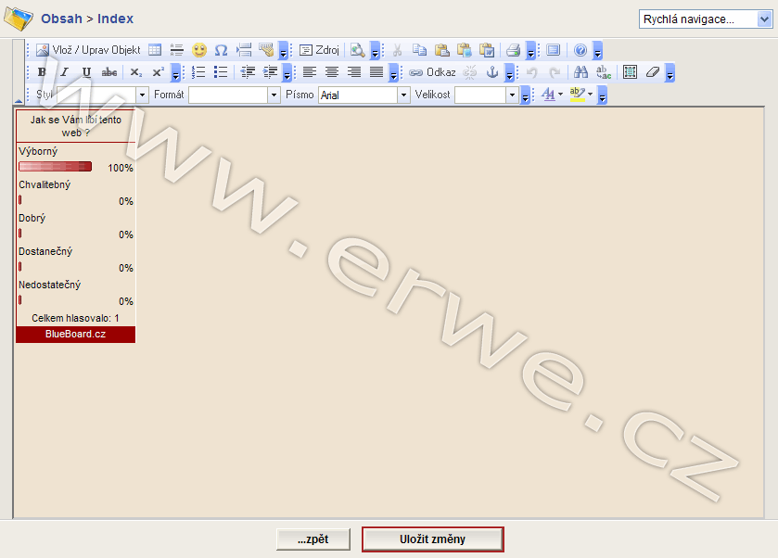
Task: Click the poll question Jak se Vám líbí
Action: (x=75, y=126)
